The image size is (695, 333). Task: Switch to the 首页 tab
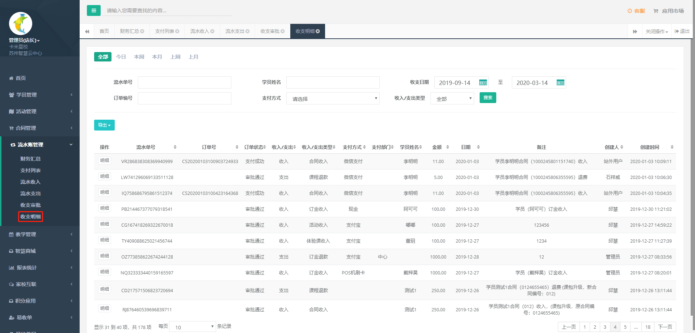104,31
